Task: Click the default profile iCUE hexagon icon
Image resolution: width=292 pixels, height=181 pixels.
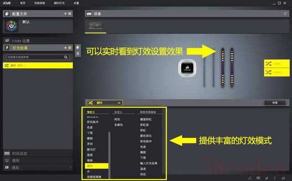Action: point(11,26)
